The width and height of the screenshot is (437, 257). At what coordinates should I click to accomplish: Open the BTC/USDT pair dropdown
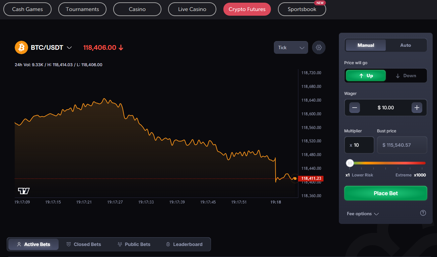(51, 47)
